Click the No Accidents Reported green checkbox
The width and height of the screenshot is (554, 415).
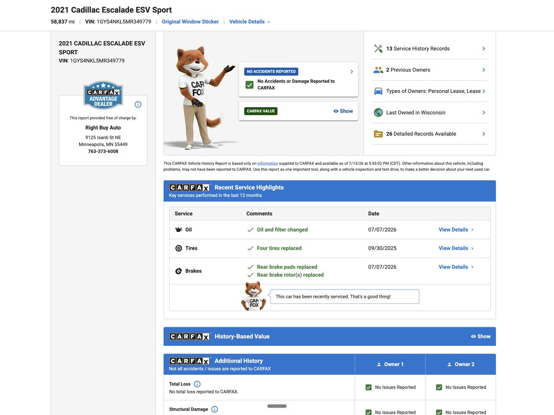[x=249, y=85]
